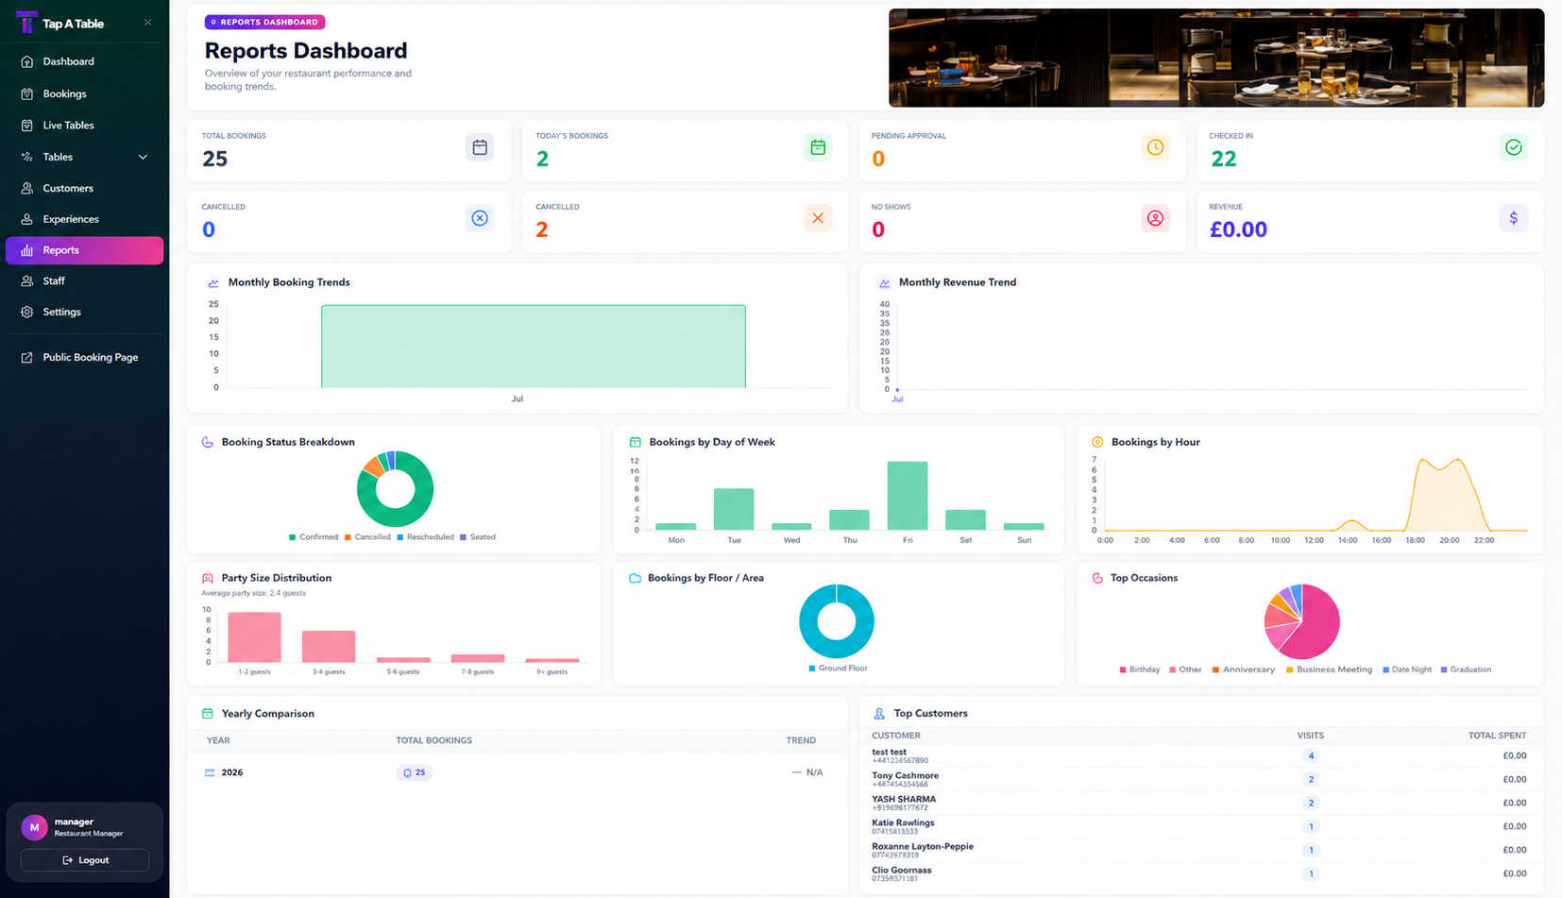
Task: Select the 2026 row in Yearly Comparison
Action: click(517, 772)
